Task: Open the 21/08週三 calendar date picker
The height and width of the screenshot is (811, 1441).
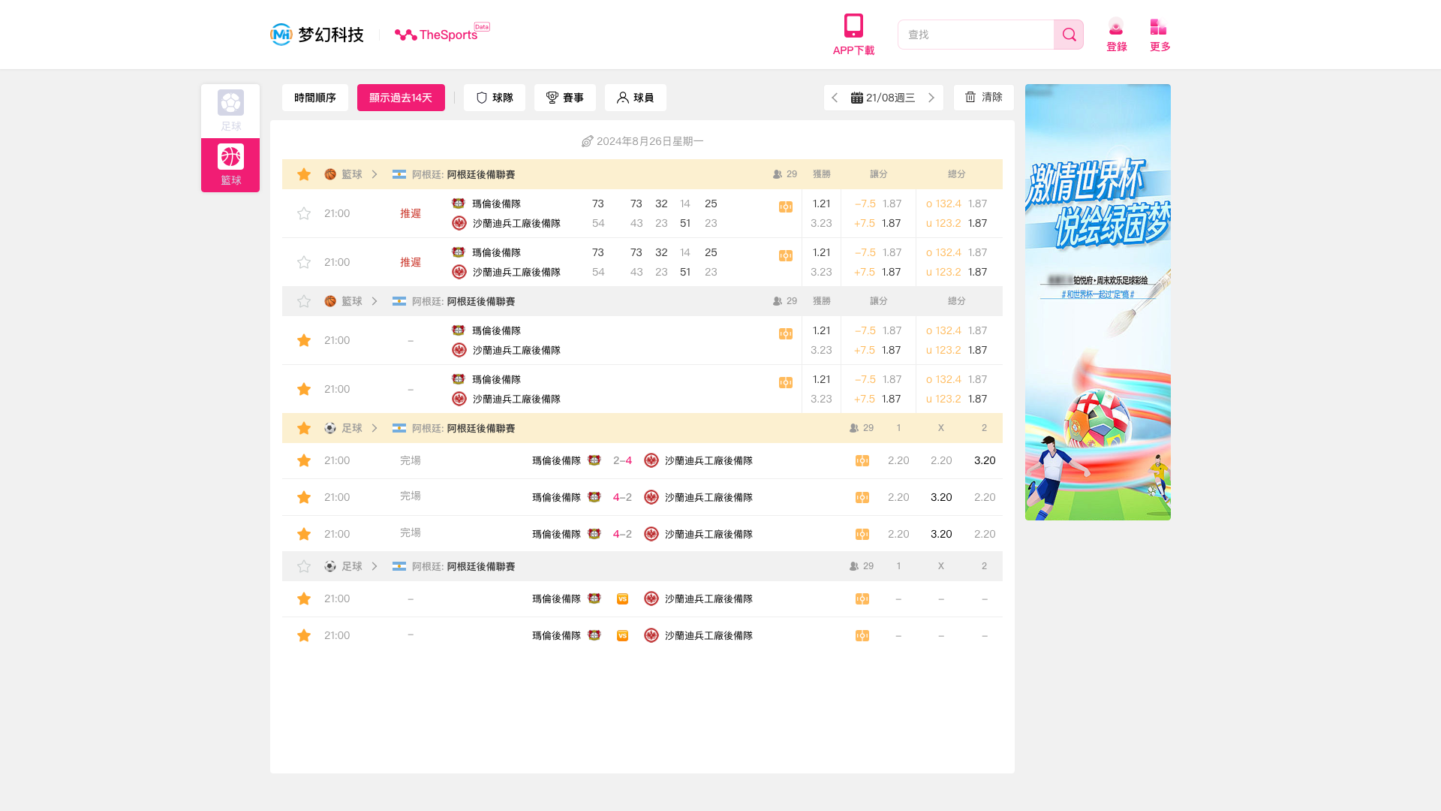Action: pos(883,98)
